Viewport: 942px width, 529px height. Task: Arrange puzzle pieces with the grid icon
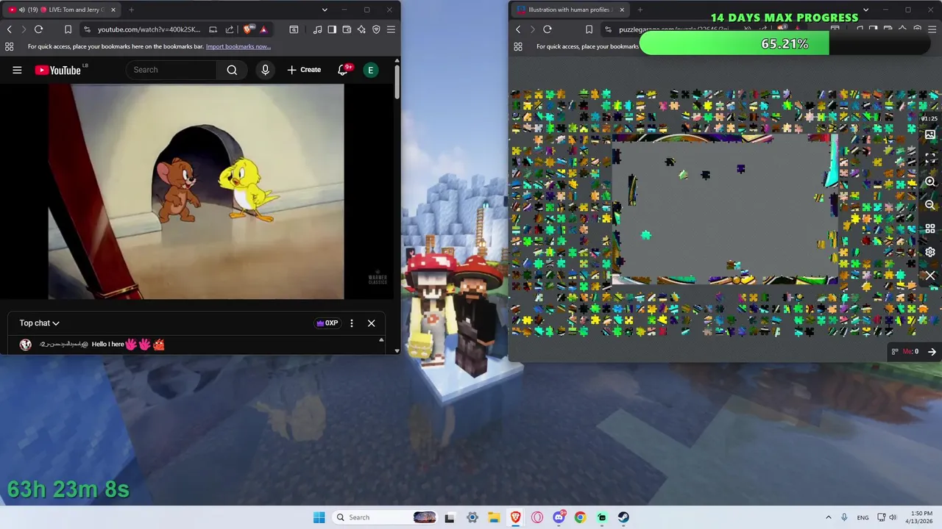tap(930, 228)
